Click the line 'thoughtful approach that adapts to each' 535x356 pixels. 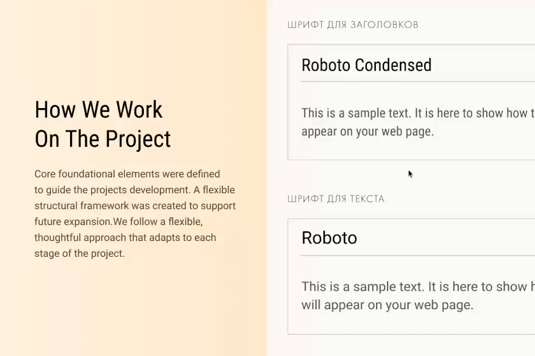coord(125,238)
